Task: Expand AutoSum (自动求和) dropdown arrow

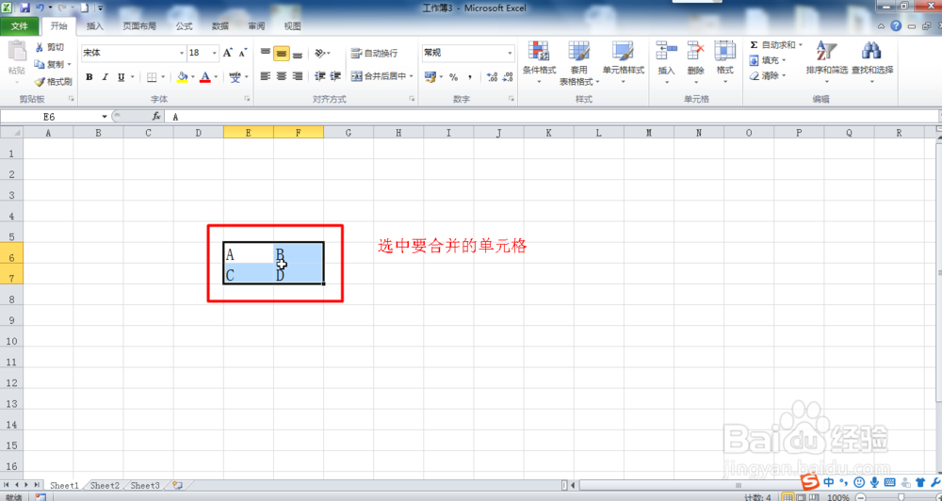Action: pos(800,45)
